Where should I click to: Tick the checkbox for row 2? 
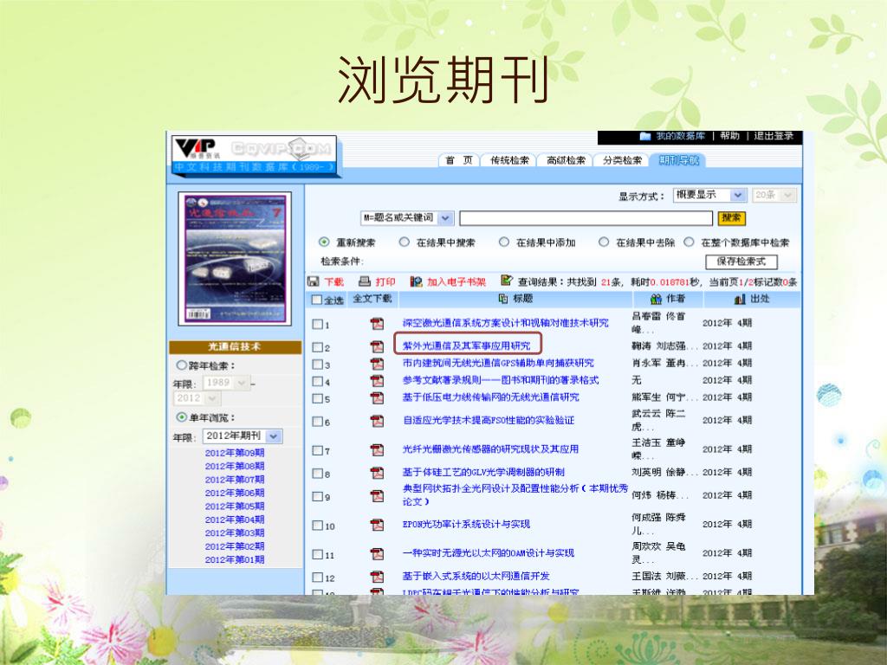(x=318, y=346)
